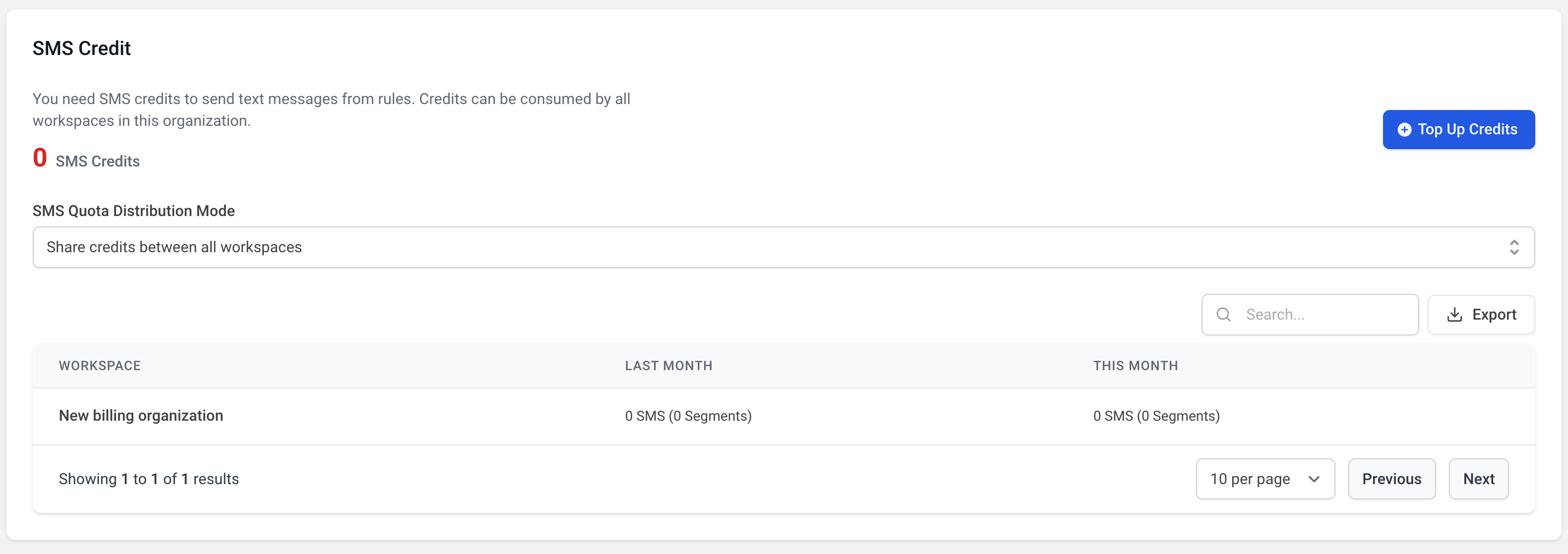The height and width of the screenshot is (554, 1568).
Task: Go to the Previous results page
Action: 1391,479
